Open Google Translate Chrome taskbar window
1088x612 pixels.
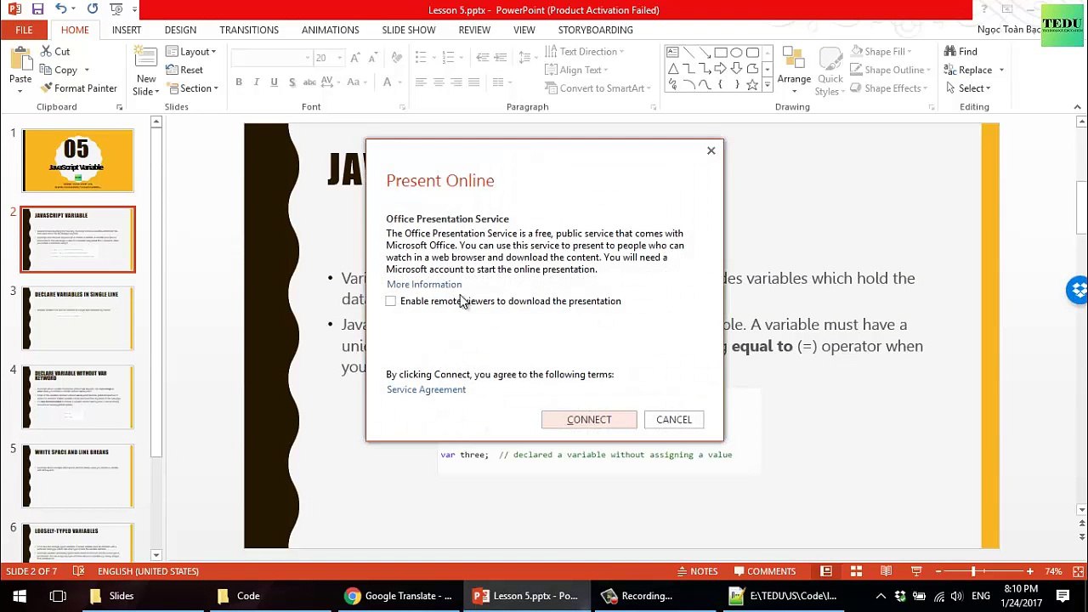pyautogui.click(x=399, y=596)
